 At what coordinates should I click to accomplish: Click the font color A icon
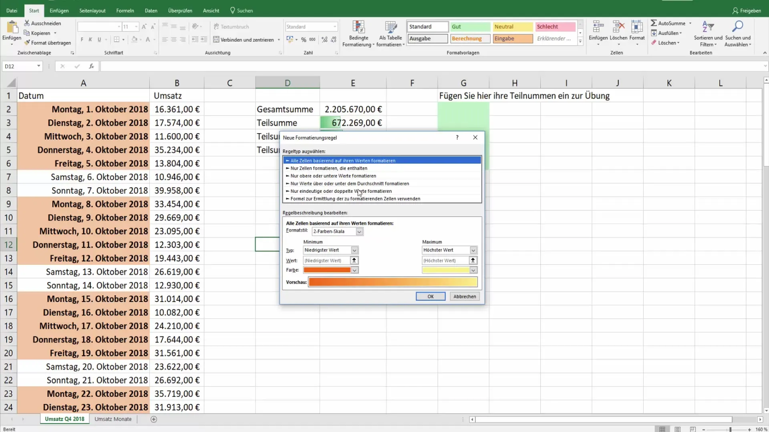click(148, 40)
